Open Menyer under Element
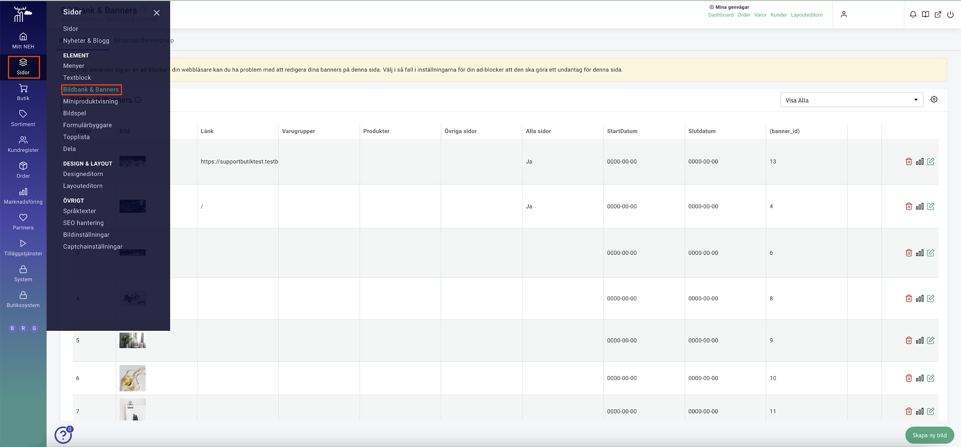 (74, 66)
